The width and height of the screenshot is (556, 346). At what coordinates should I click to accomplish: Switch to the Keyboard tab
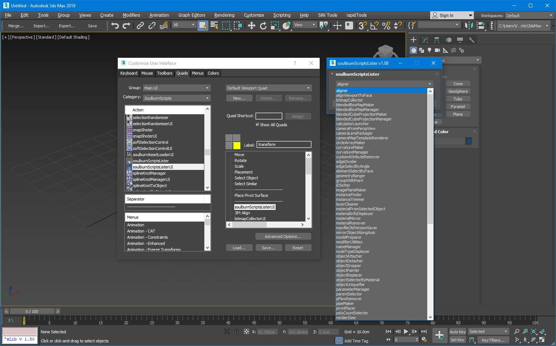pyautogui.click(x=129, y=73)
